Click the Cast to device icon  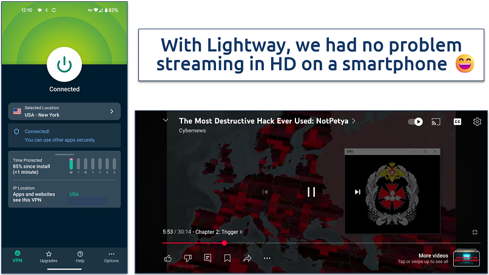point(436,122)
